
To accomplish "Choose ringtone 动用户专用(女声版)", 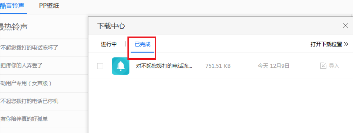I will pos(26,83).
